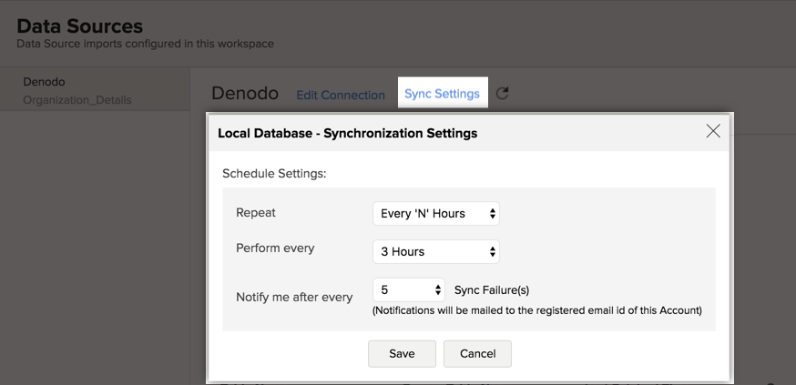Screen dimensions: 796x385
Task: Click the Schedule Settings label
Action: [274, 174]
